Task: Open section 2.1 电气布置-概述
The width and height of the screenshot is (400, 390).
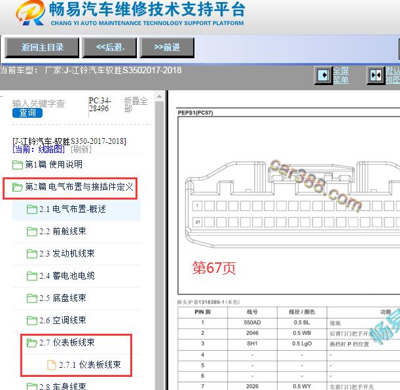Action: [x=73, y=209]
